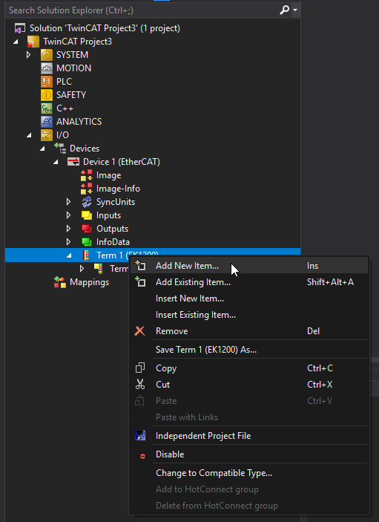
Task: Click the PLC icon
Action: pos(47,82)
